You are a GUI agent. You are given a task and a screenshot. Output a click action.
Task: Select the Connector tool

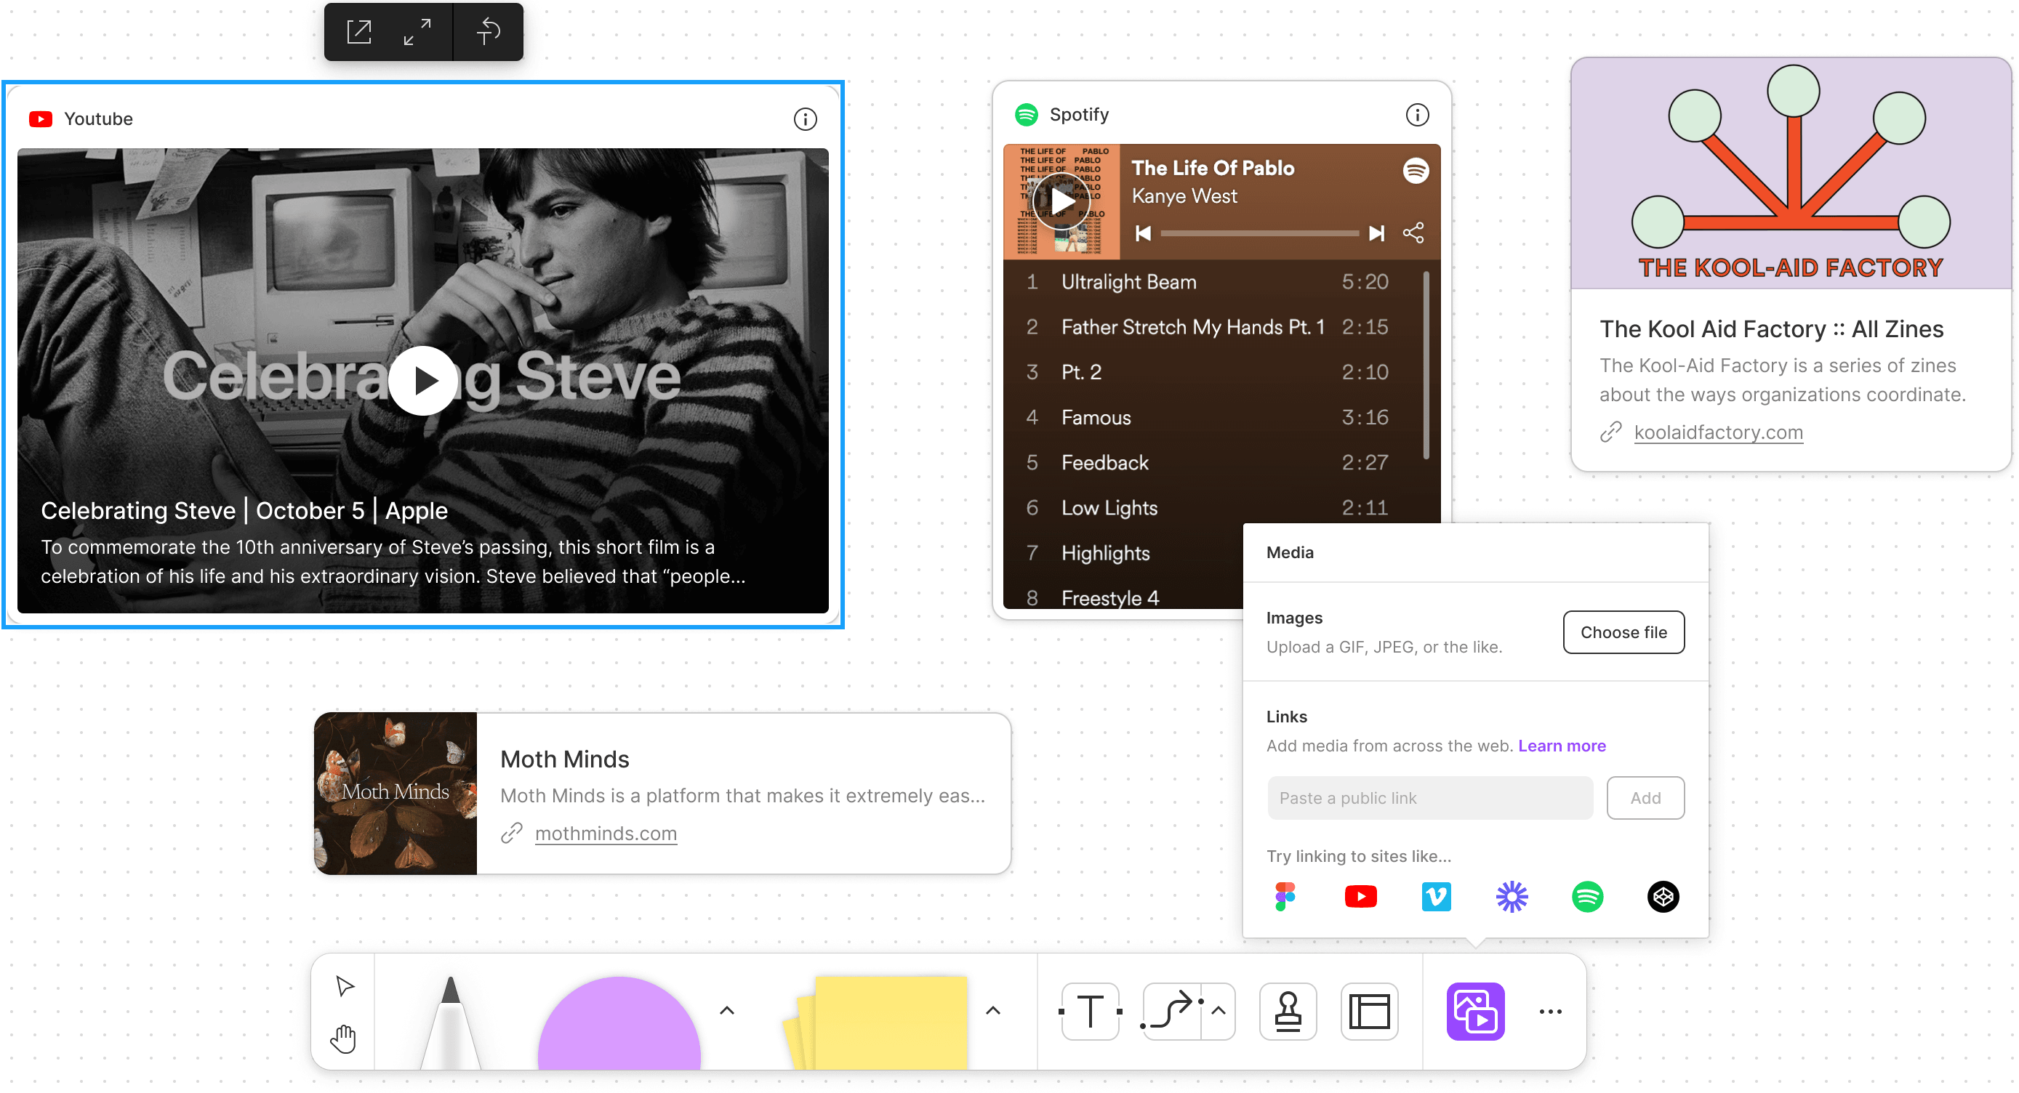[1171, 1012]
